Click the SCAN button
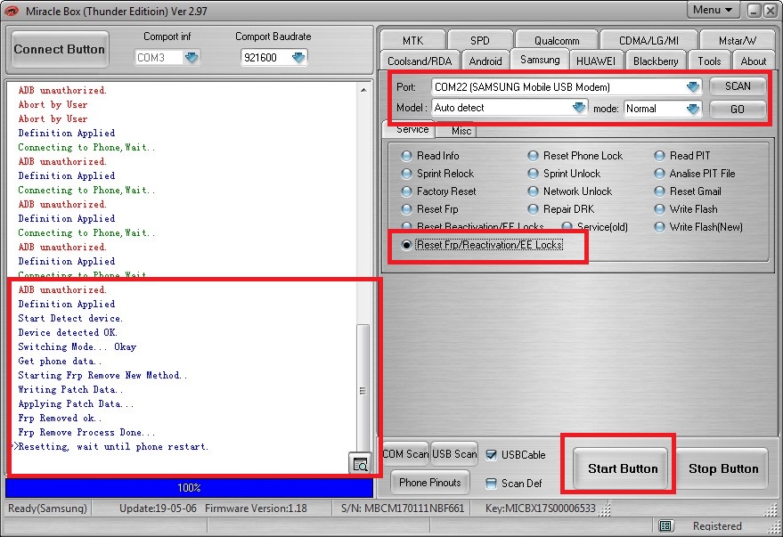 tap(738, 86)
